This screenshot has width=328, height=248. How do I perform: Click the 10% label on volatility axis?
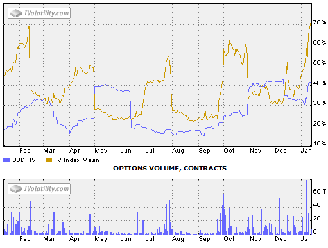(x=319, y=143)
